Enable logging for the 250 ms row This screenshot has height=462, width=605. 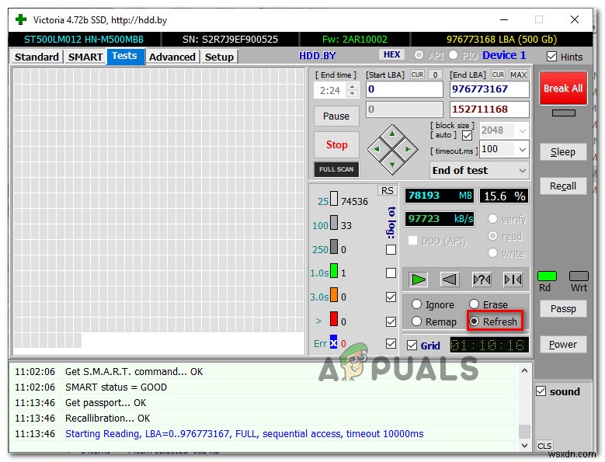391,250
